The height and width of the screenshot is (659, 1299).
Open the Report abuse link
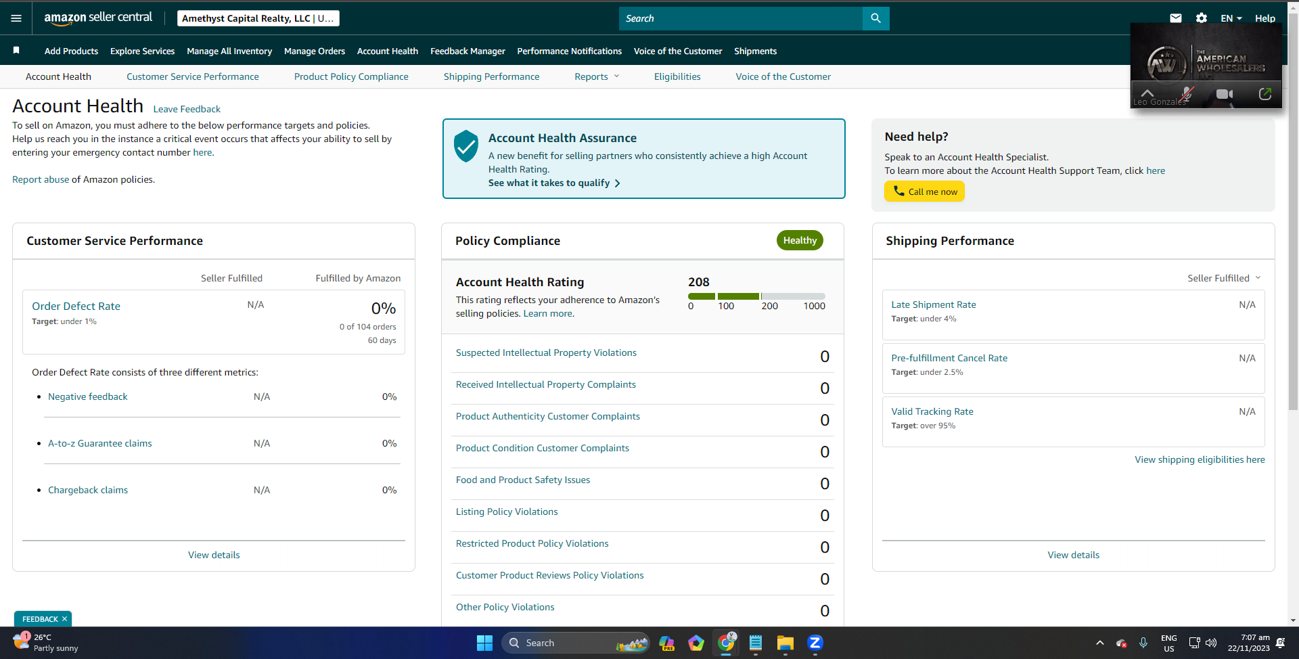[x=41, y=179]
